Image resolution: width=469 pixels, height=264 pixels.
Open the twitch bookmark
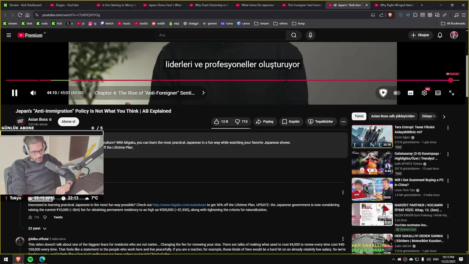107,23
